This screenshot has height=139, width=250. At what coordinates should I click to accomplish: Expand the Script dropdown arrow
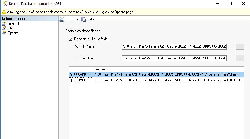point(77,19)
